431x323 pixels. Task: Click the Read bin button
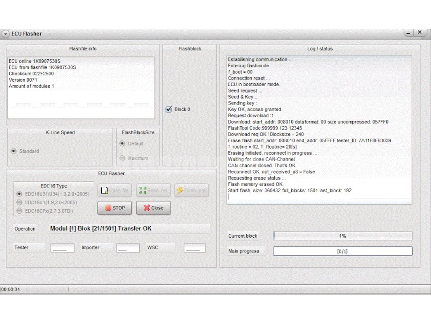153,191
